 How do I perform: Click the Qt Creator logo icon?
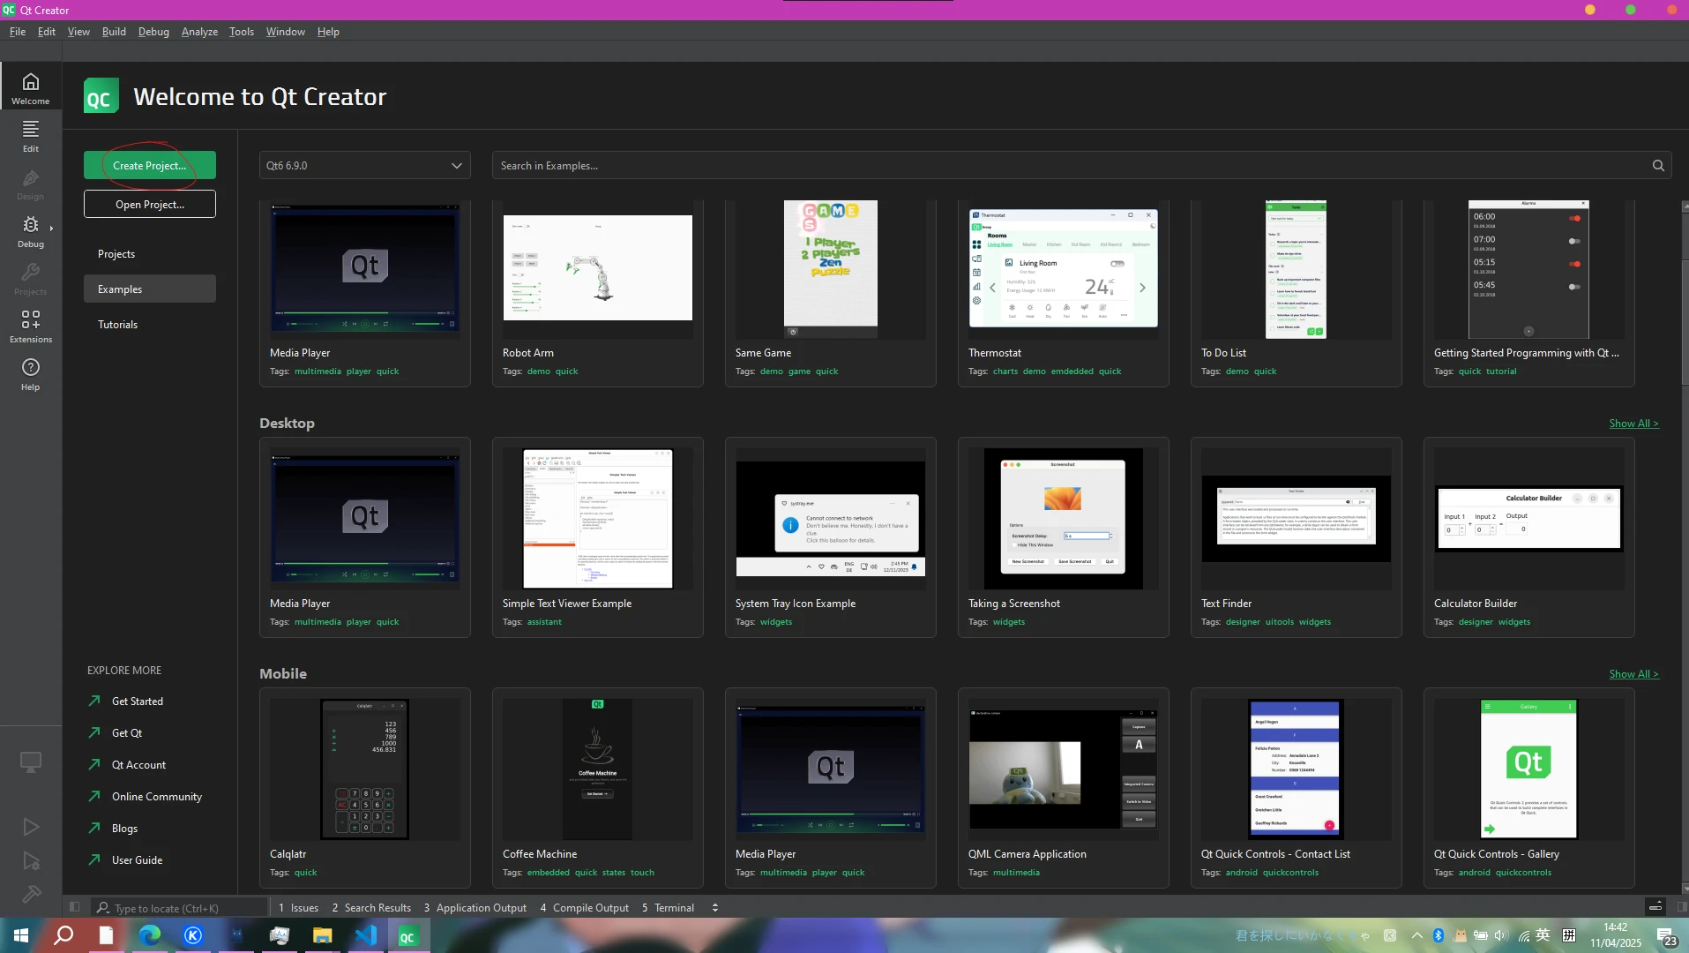click(x=101, y=96)
